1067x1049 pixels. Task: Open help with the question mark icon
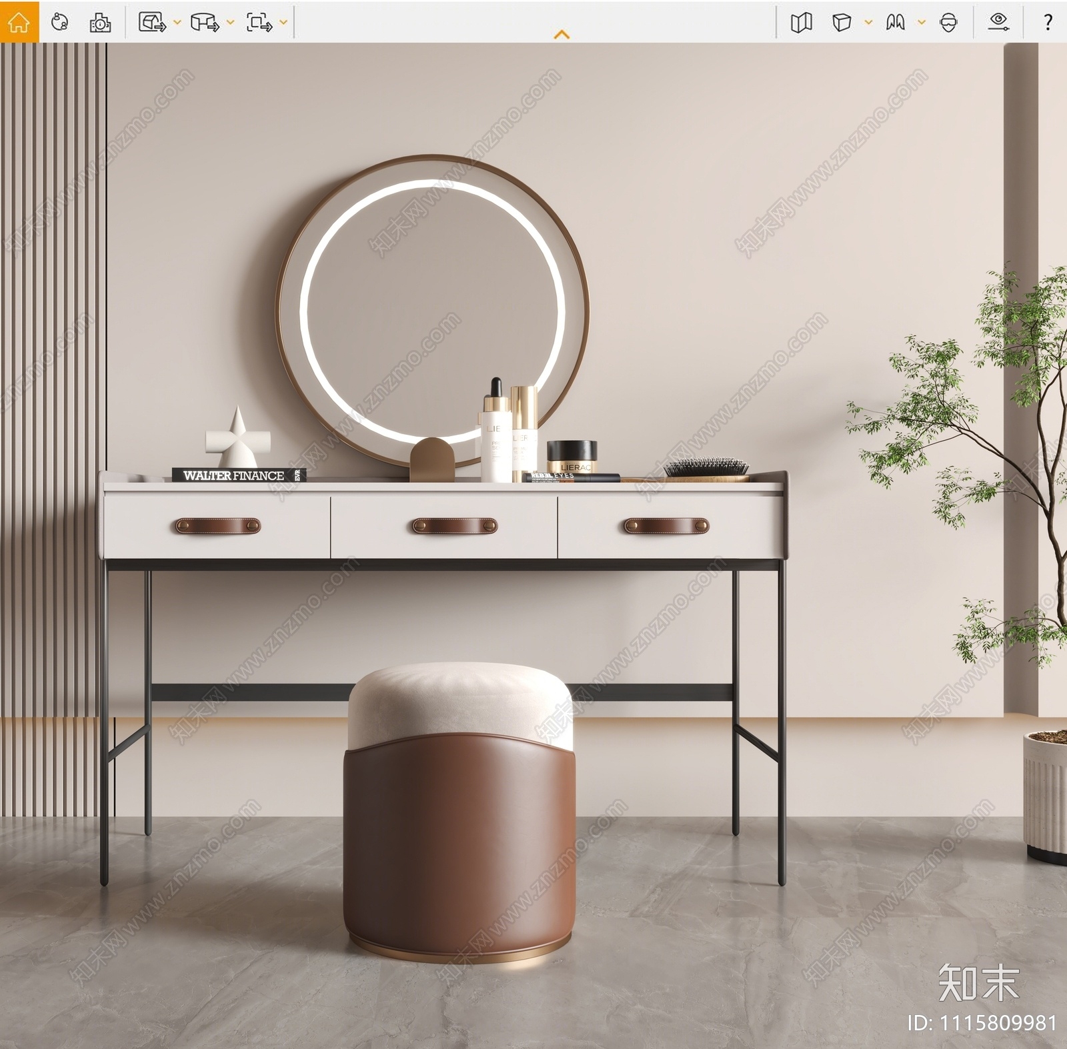pos(1048,22)
